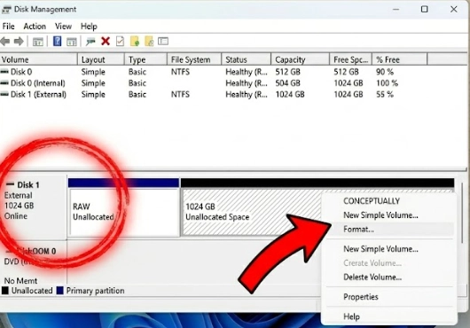
Task: Click the 504 GB capacity cell
Action: coord(287,83)
